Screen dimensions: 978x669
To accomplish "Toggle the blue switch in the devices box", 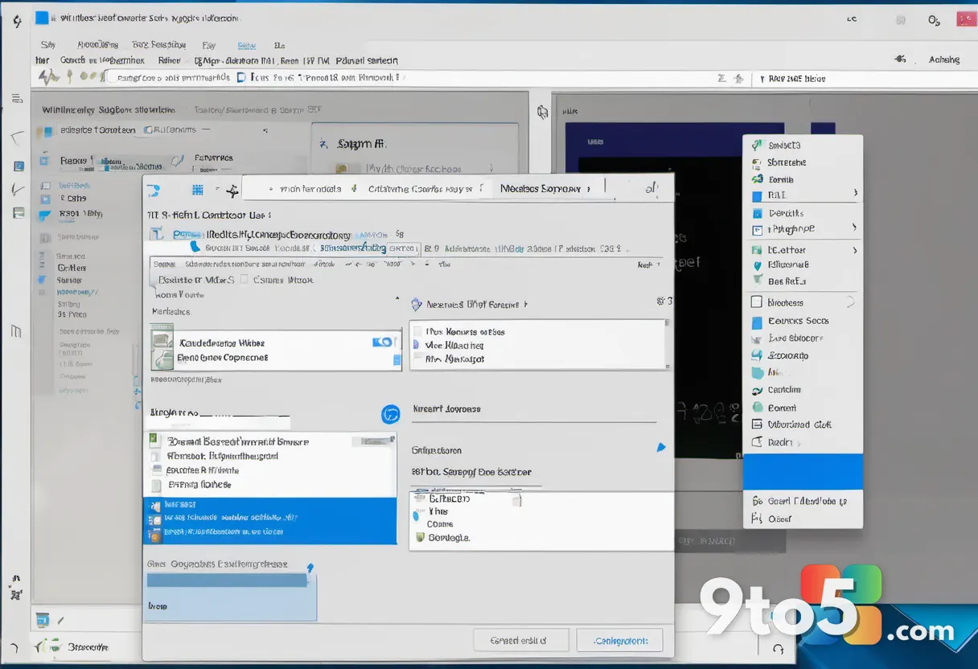I will pyautogui.click(x=382, y=342).
